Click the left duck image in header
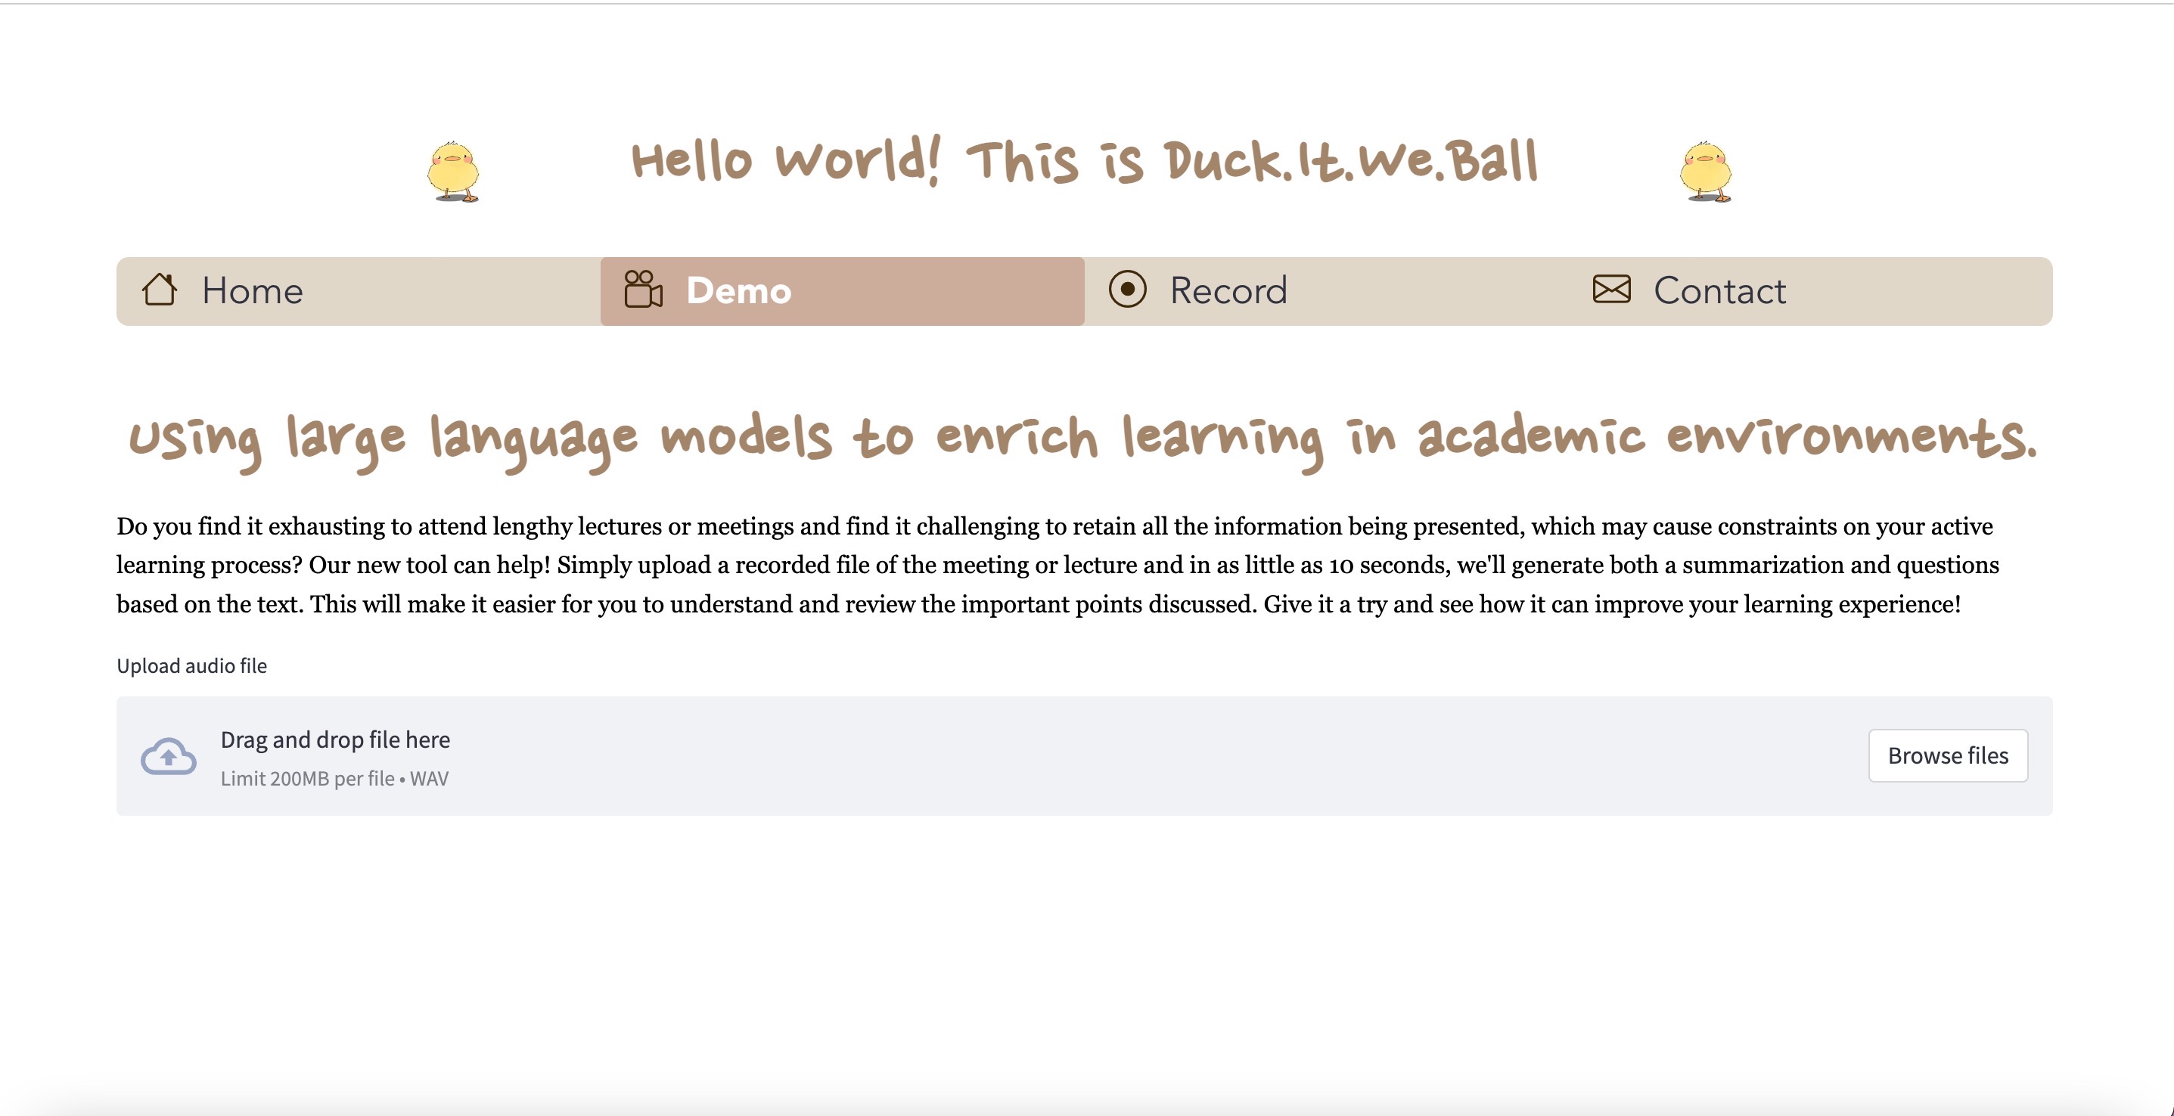This screenshot has width=2174, height=1116. click(453, 171)
